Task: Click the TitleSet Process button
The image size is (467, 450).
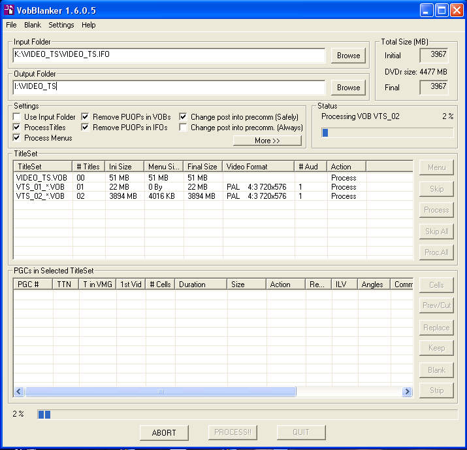Action: click(x=436, y=210)
